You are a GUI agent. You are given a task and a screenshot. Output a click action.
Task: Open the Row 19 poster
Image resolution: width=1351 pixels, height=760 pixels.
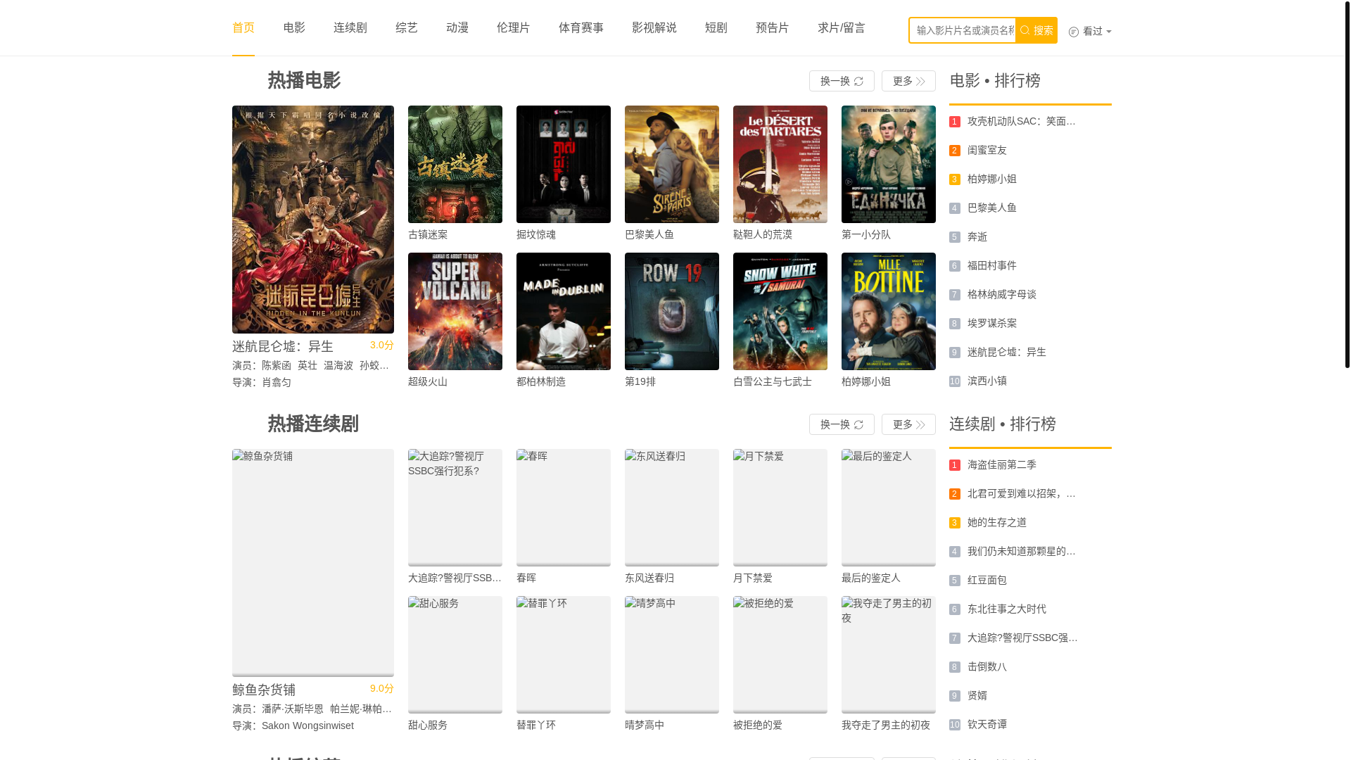(672, 311)
